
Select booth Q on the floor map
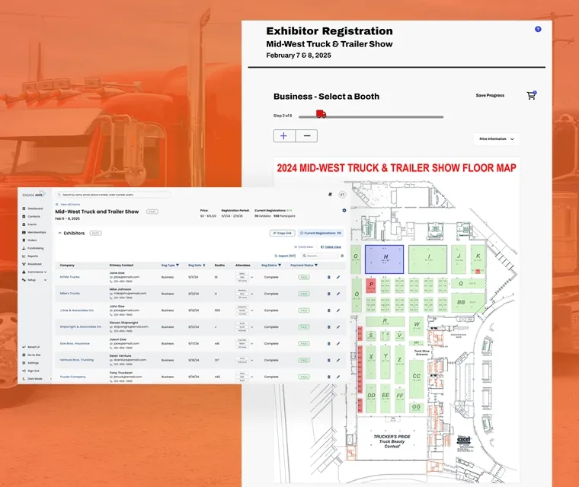[x=468, y=283]
